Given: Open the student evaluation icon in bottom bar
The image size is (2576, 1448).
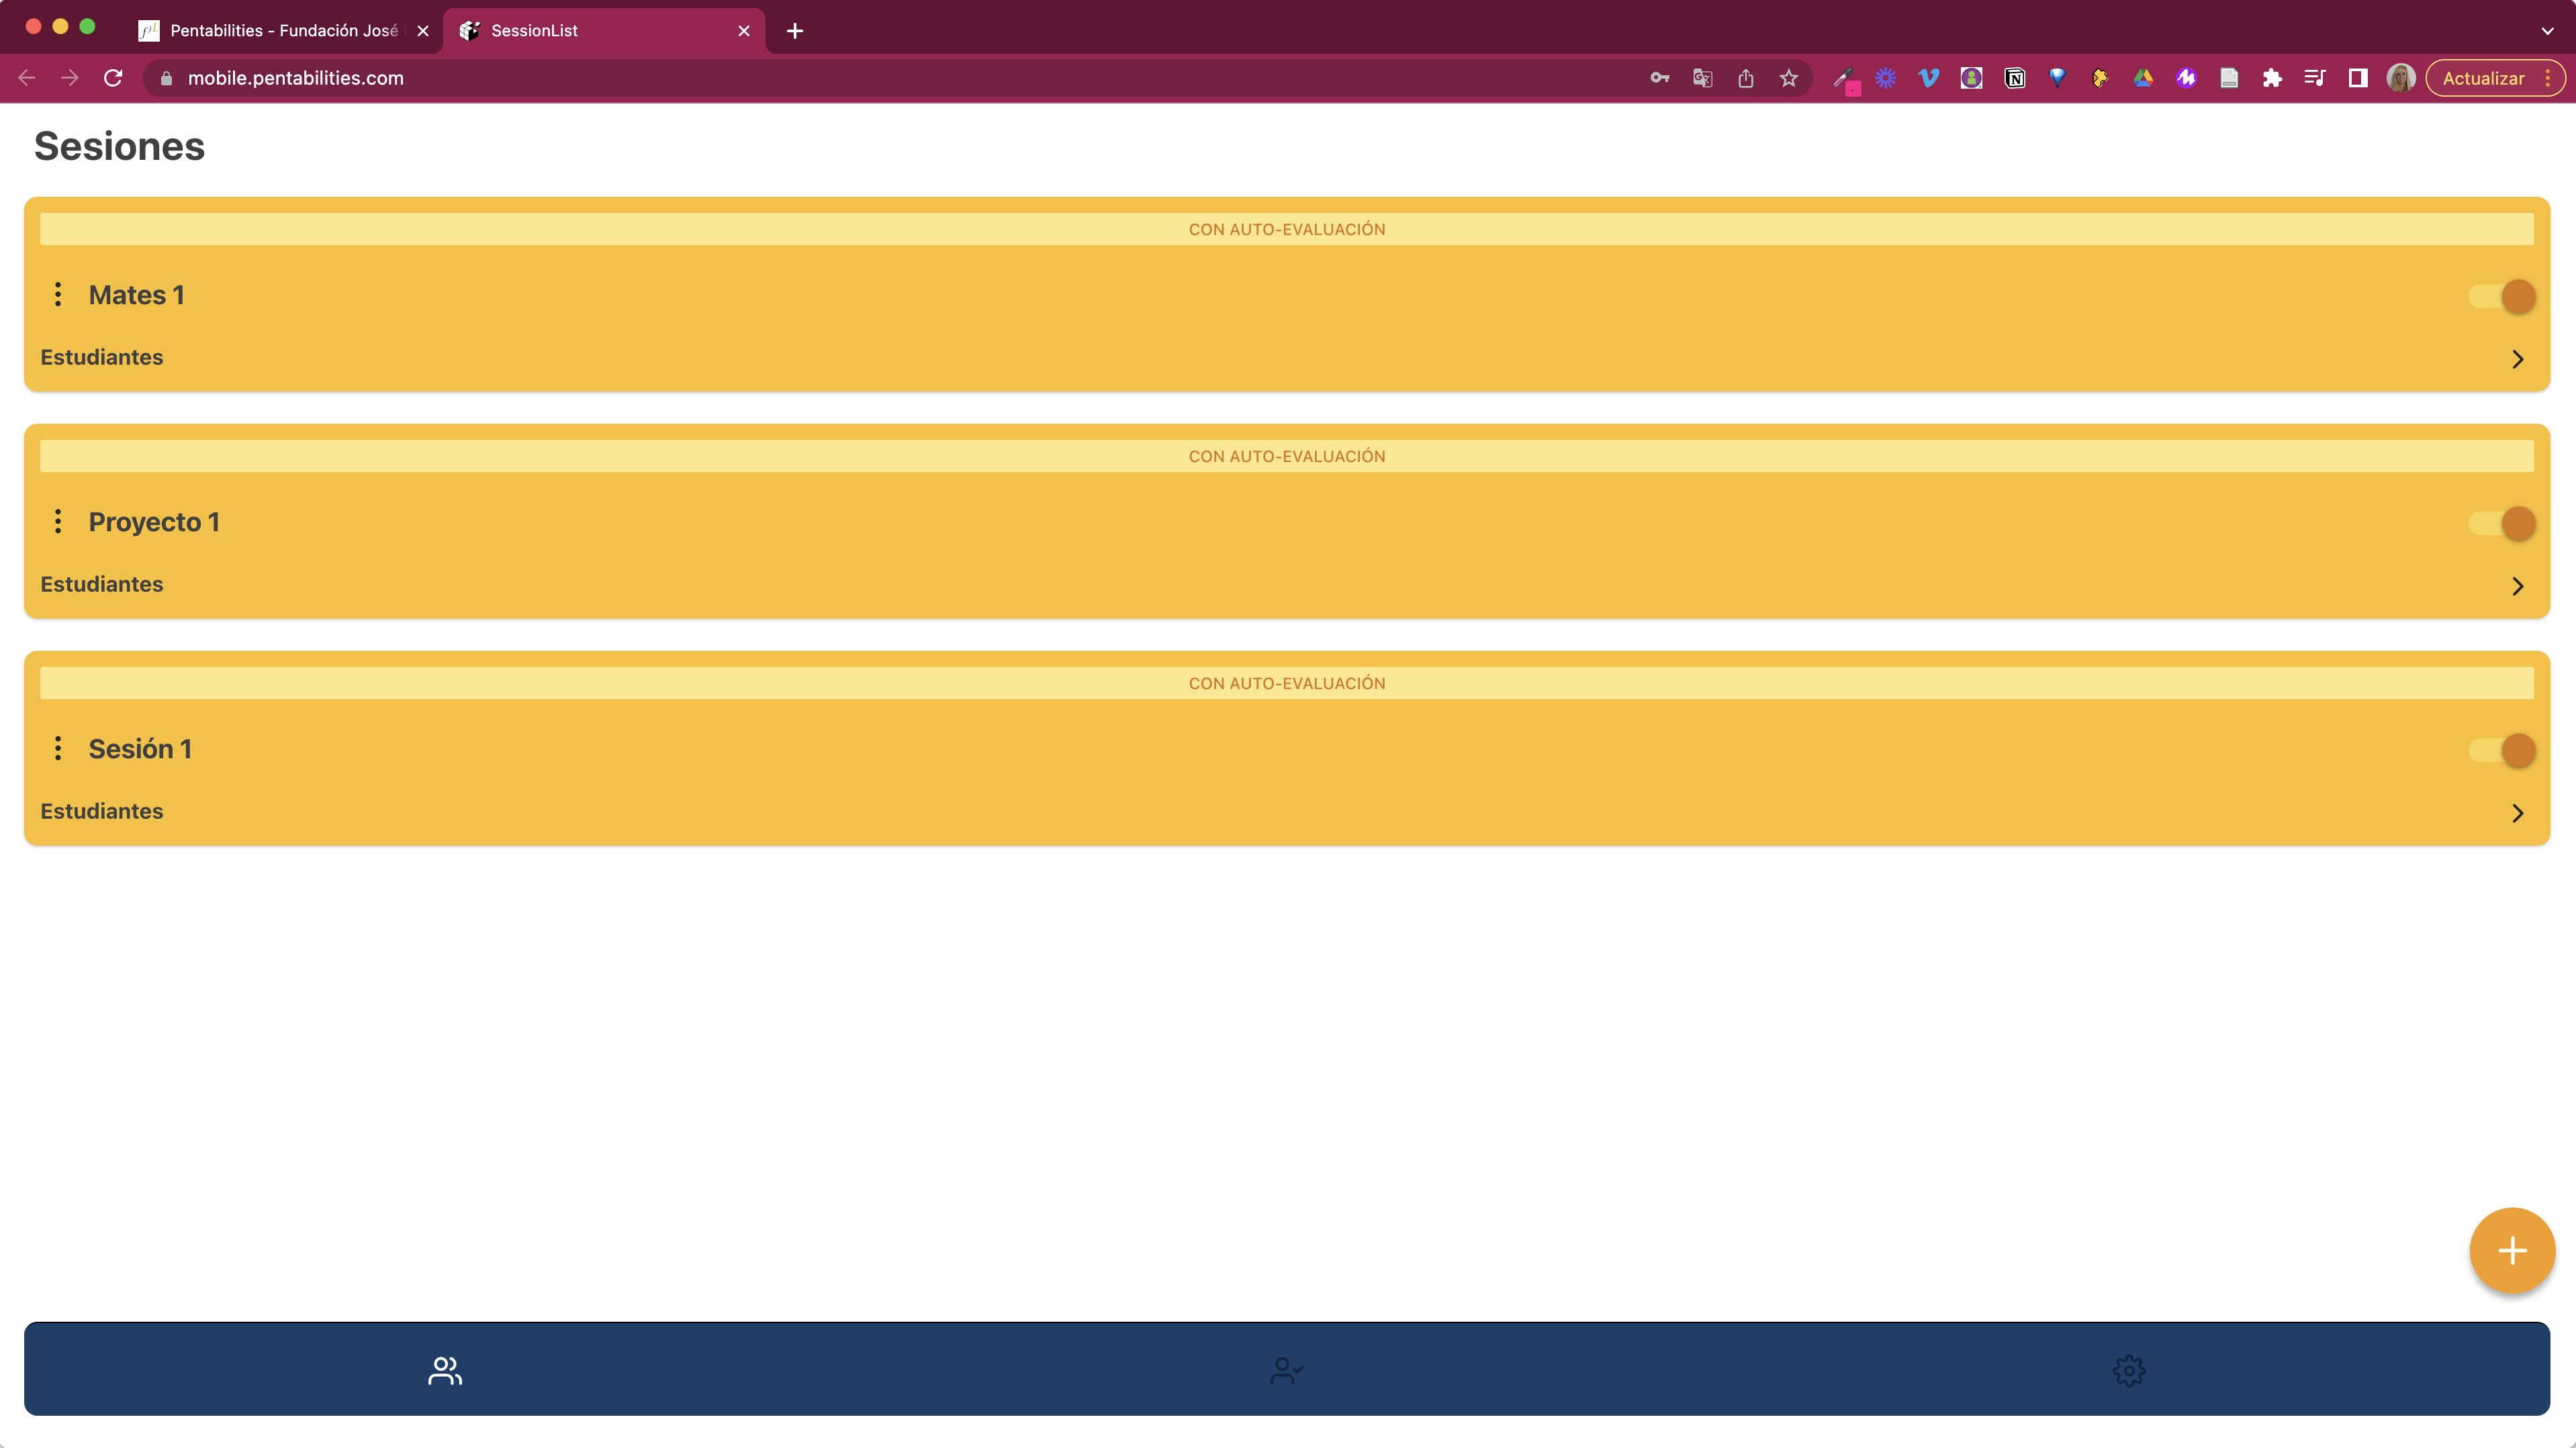Looking at the screenshot, I should point(1286,1370).
